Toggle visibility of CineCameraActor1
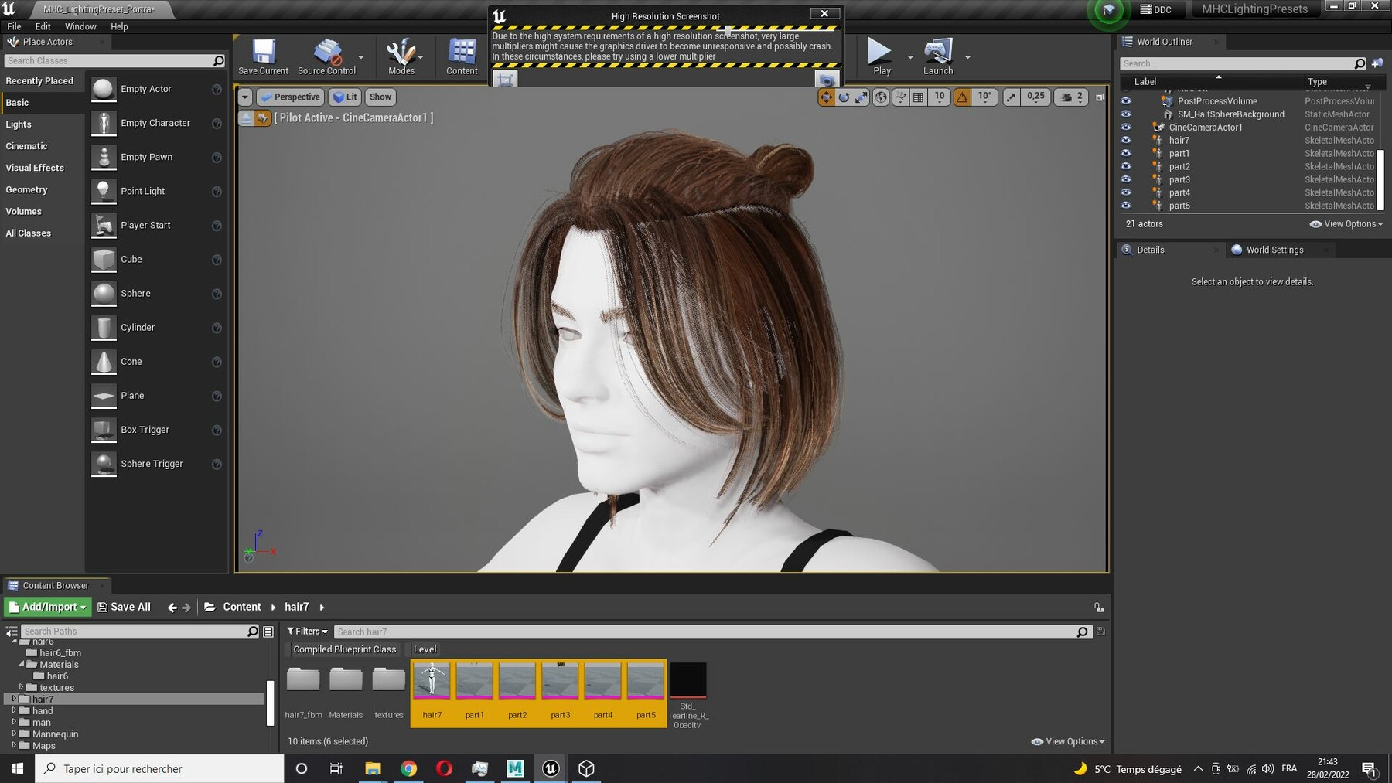 1126,127
